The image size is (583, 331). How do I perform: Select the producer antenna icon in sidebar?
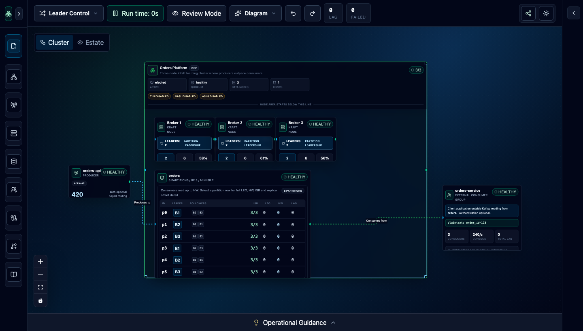(14, 105)
